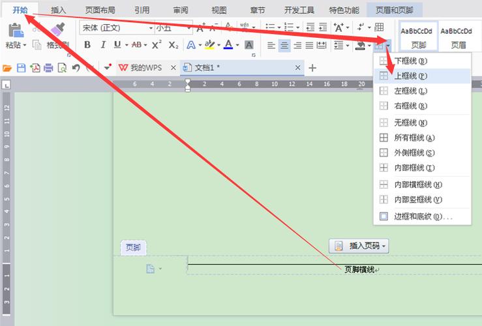Choose 所有框线 (A) from border menu
Image resolution: width=482 pixels, height=326 pixels.
[x=422, y=138]
